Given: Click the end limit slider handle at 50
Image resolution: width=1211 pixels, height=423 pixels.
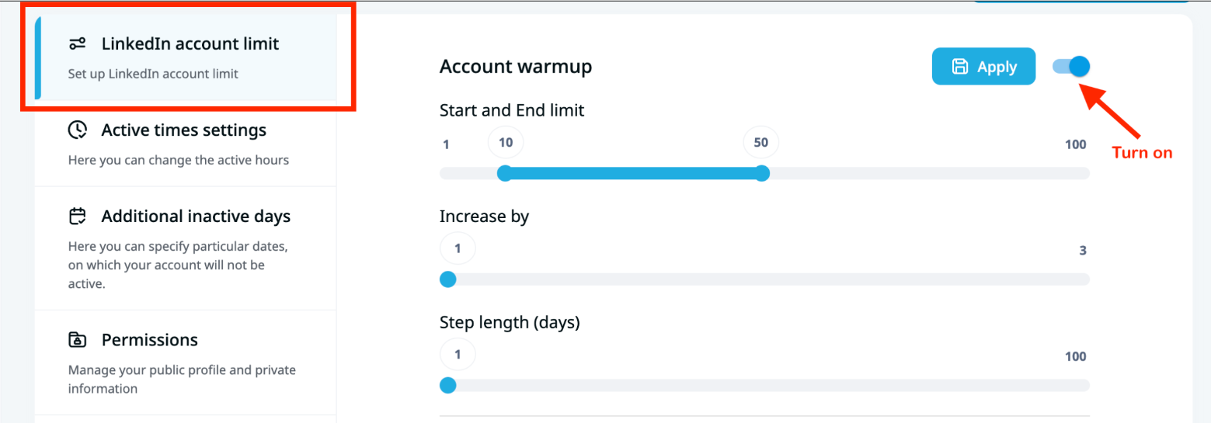Looking at the screenshot, I should click(762, 173).
